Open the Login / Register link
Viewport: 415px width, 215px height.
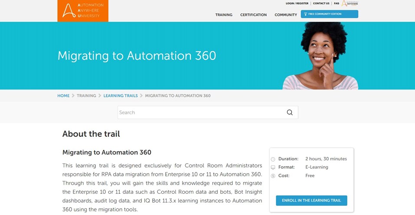pos(297,3)
